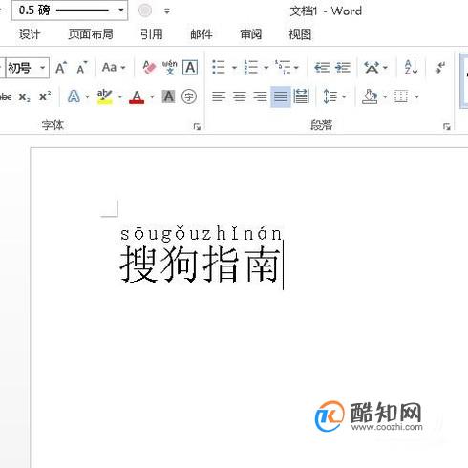Expand font color dropdown arrow
Image resolution: width=468 pixels, height=468 pixels.
point(152,96)
